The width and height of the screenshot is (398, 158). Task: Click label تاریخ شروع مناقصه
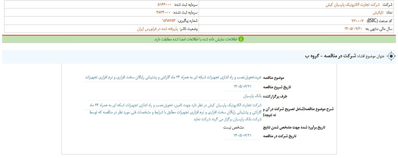coord(277,87)
